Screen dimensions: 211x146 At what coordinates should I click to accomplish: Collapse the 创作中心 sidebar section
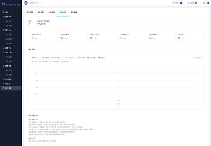click(x=20, y=17)
